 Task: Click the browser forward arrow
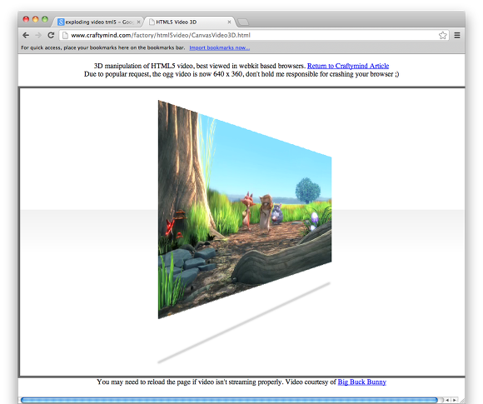point(38,36)
